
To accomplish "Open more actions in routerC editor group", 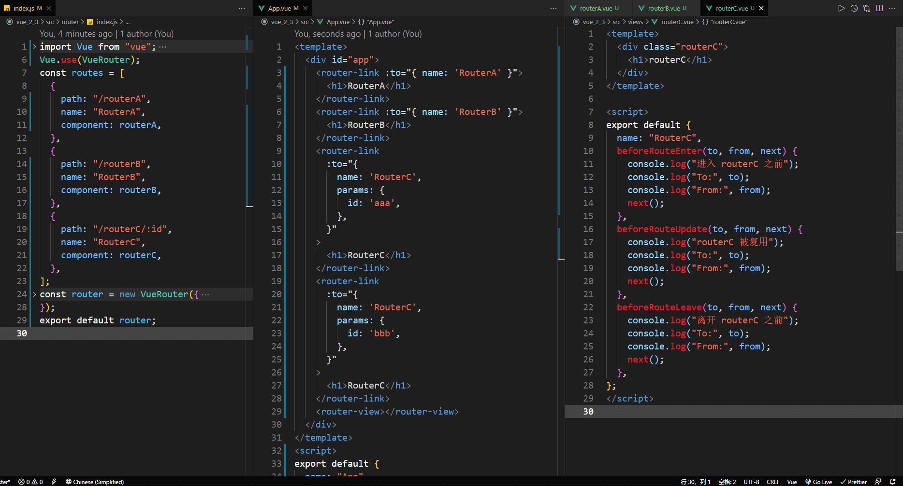I will 892,8.
